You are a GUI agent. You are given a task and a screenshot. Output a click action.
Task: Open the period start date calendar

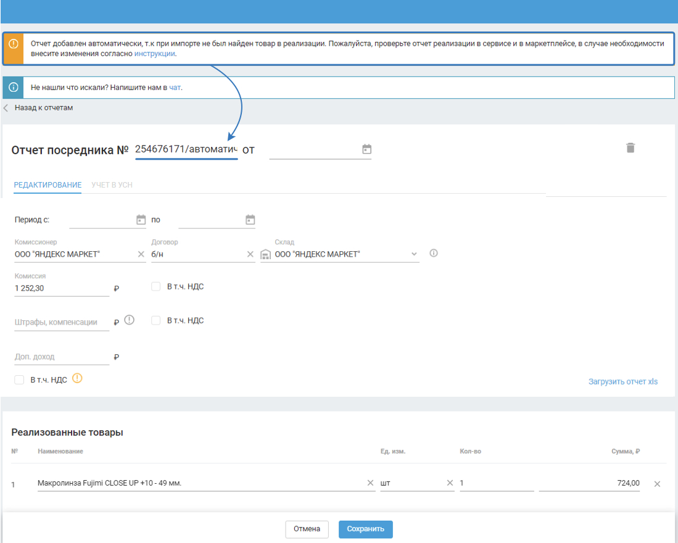pyautogui.click(x=141, y=220)
